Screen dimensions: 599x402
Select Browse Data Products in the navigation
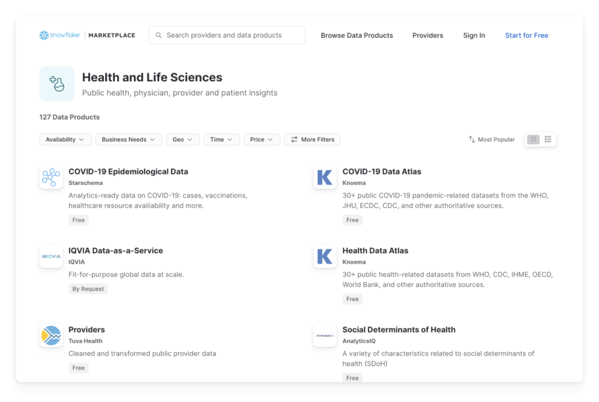[x=356, y=36]
